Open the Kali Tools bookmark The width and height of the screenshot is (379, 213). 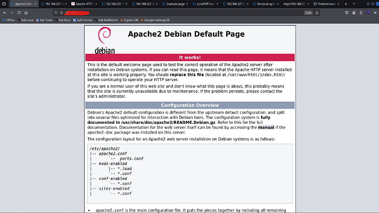(x=44, y=20)
